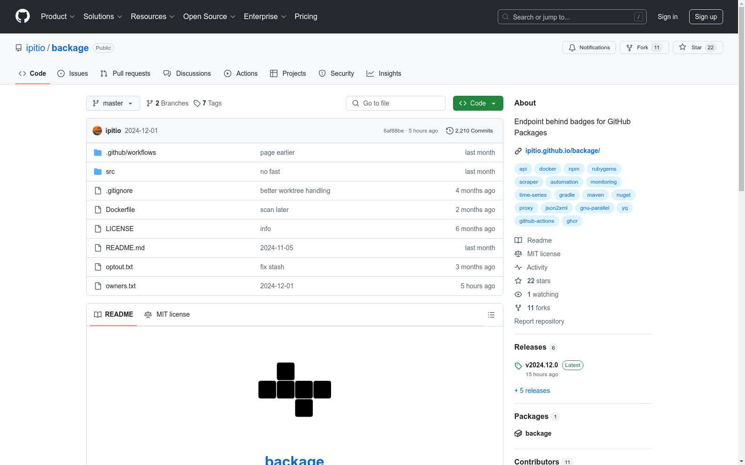Click the LICENSE file icon
The image size is (745, 465).
[98, 229]
